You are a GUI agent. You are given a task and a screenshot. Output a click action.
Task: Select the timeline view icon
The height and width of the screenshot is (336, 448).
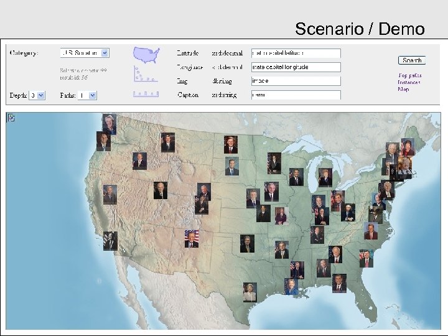coord(146,94)
